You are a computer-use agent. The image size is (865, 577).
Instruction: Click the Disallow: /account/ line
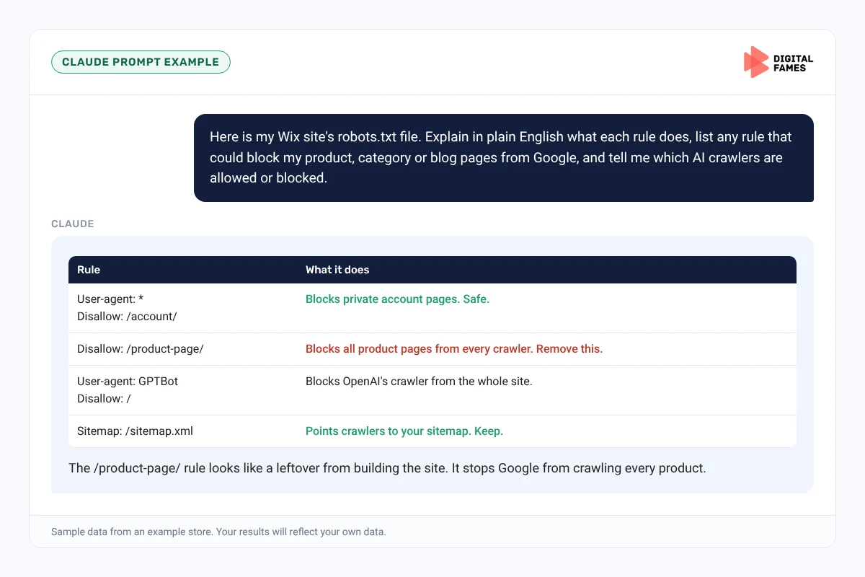pos(127,316)
